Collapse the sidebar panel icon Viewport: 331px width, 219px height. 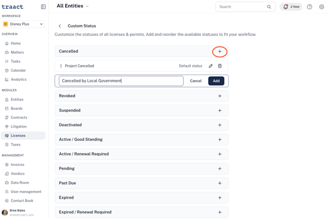pyautogui.click(x=43, y=7)
